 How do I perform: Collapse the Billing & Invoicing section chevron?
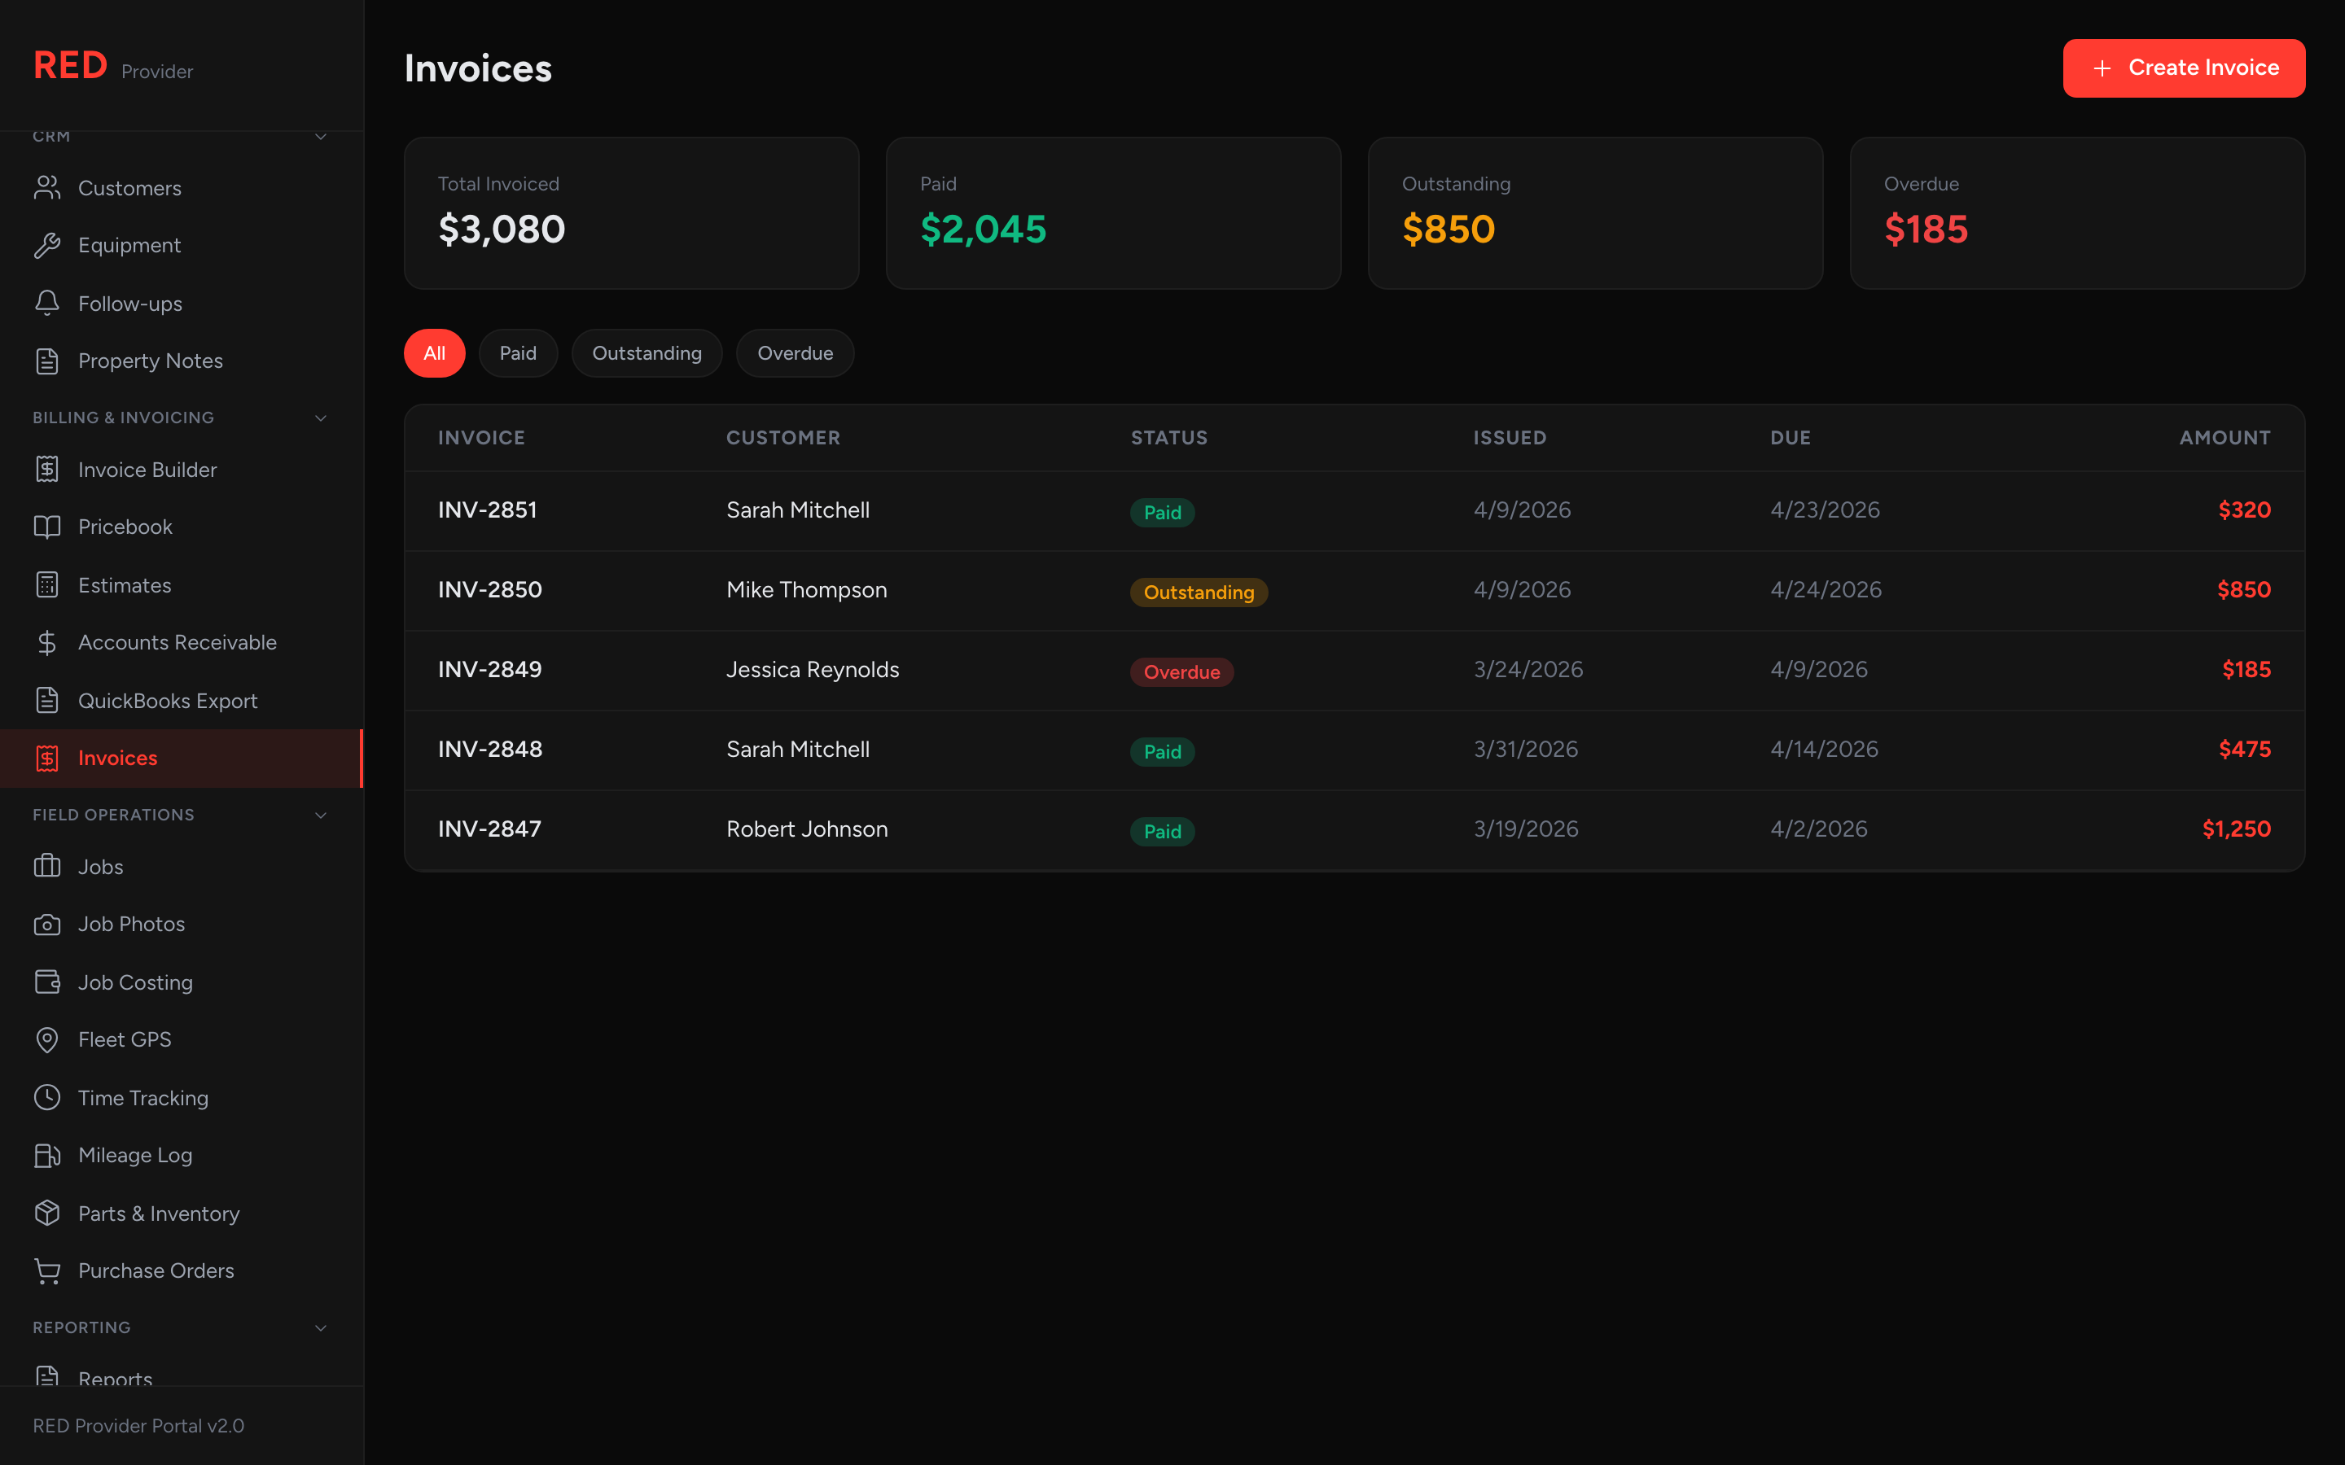click(x=321, y=418)
